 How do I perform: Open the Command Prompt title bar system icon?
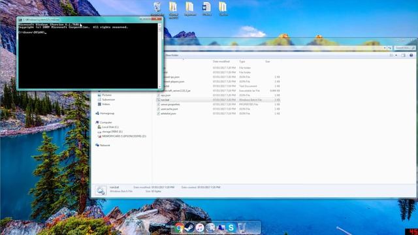20,20
